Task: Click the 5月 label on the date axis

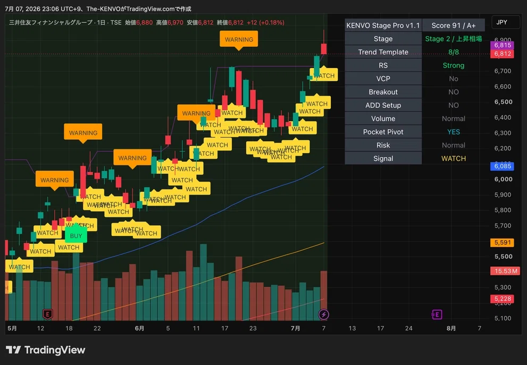Action: click(x=12, y=328)
